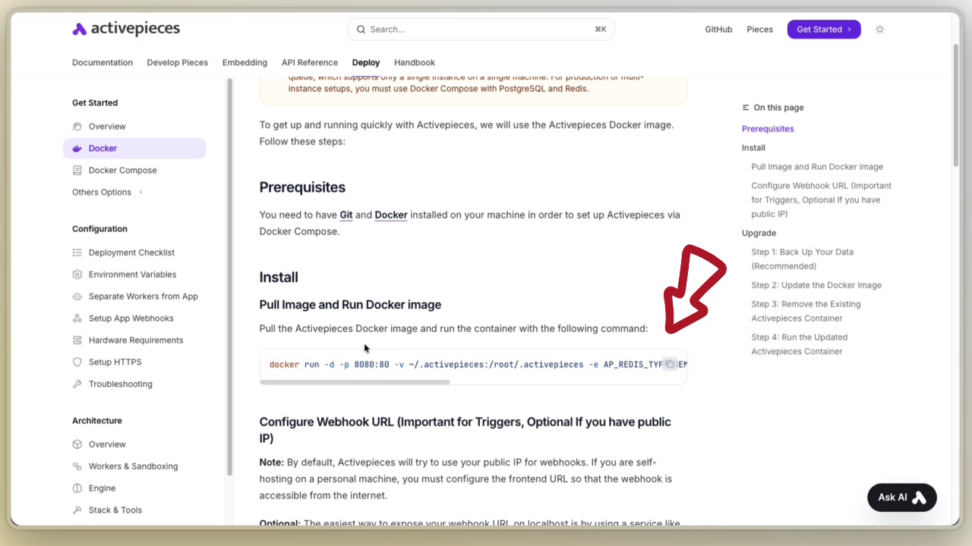Select the Docker Compose sidebar icon
The height and width of the screenshot is (546, 972).
(x=77, y=170)
